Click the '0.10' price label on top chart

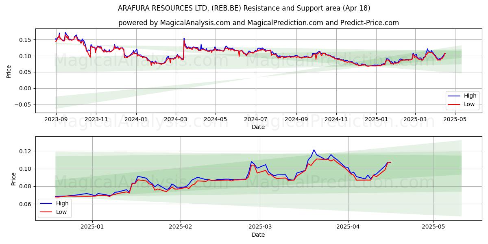pyautogui.click(x=26, y=56)
